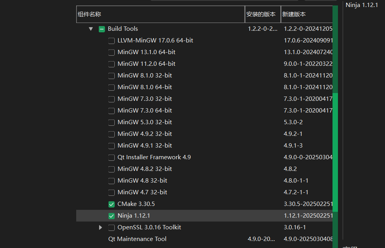Select the MinGW 5.3.0 32-bit label
This screenshot has width=385, height=248.
click(145, 122)
